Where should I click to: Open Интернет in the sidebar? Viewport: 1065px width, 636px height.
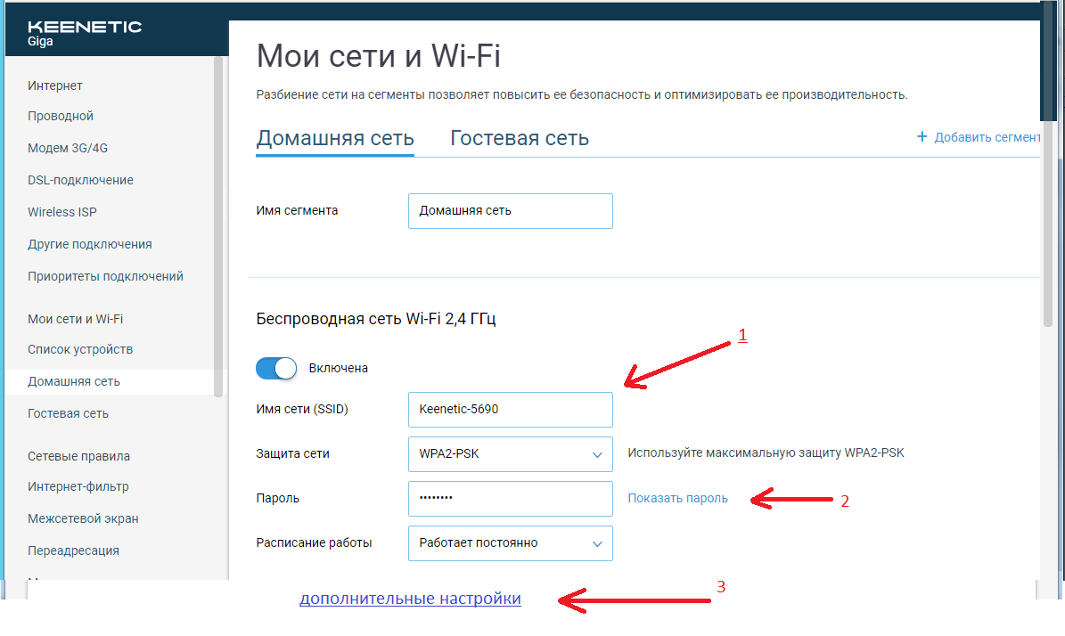click(55, 86)
